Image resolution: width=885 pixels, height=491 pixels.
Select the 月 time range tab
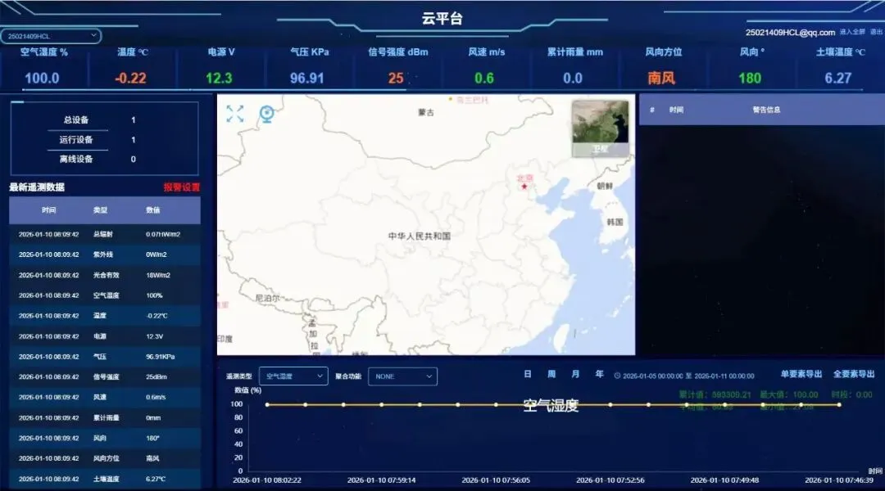tap(575, 374)
